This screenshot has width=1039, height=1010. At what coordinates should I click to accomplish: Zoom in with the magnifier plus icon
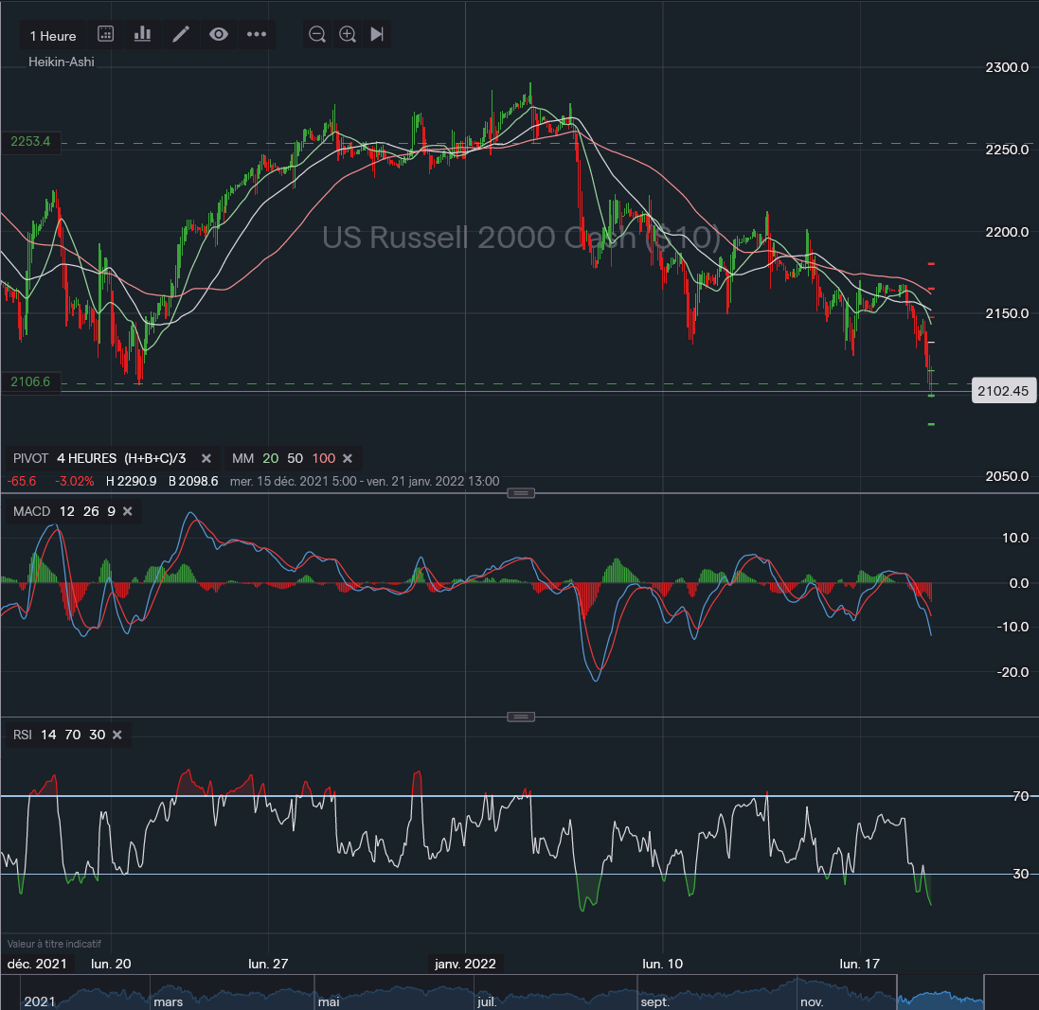(x=348, y=34)
